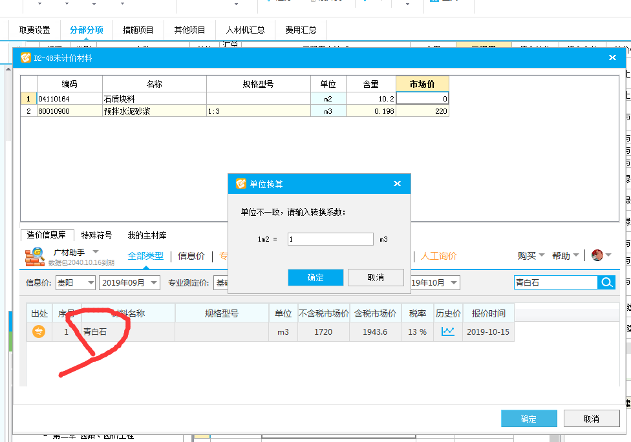Click the 报价时间 column header
The height and width of the screenshot is (442, 631).
pos(488,313)
